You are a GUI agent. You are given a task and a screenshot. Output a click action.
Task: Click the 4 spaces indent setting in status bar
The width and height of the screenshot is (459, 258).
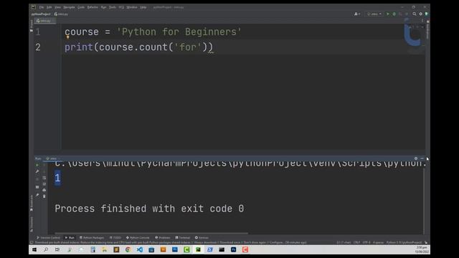point(378,242)
